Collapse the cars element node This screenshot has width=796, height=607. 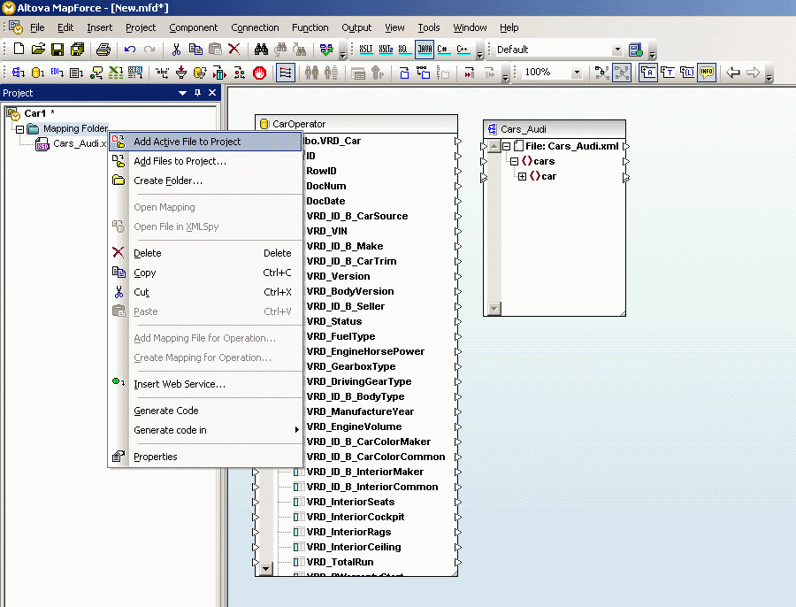click(x=514, y=162)
